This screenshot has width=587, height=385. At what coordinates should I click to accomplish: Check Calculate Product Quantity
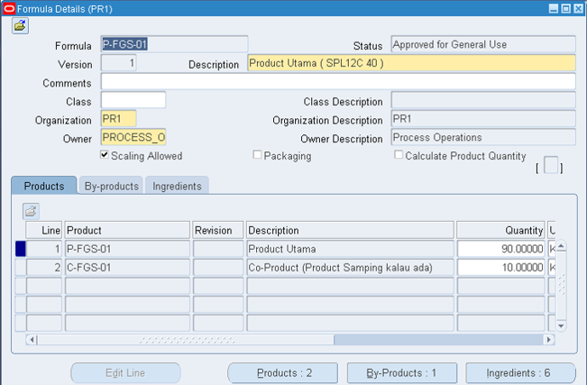pyautogui.click(x=399, y=155)
